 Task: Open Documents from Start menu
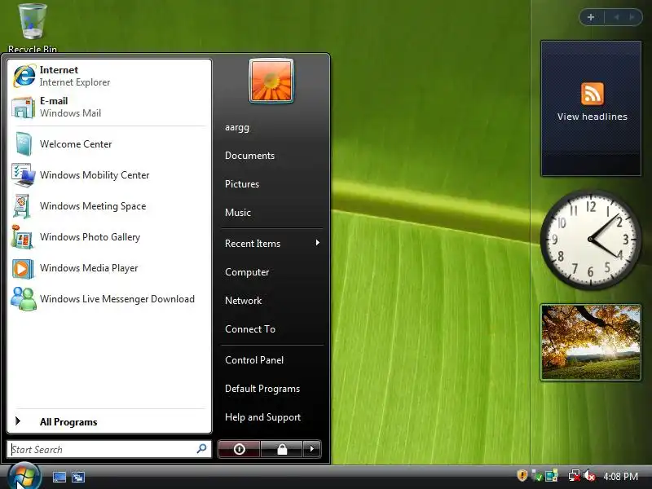tap(249, 156)
